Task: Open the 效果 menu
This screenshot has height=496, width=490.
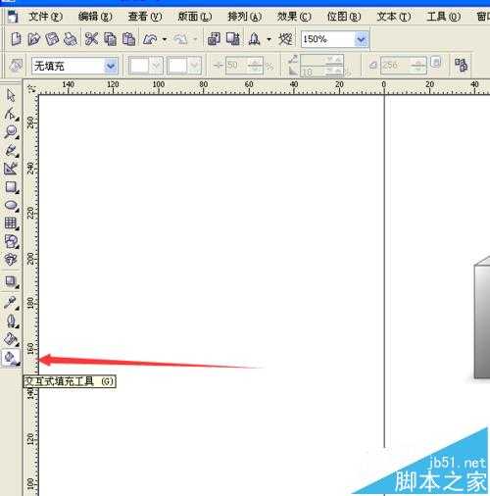Action: [x=294, y=16]
